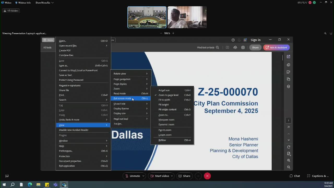
Task: Unmute the microphone in Webex
Action: [x=133, y=176]
